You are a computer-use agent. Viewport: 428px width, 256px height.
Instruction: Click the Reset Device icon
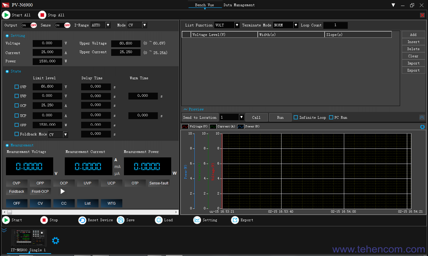click(x=82, y=220)
